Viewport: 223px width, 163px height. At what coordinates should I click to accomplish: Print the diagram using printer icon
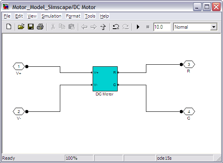(40, 27)
